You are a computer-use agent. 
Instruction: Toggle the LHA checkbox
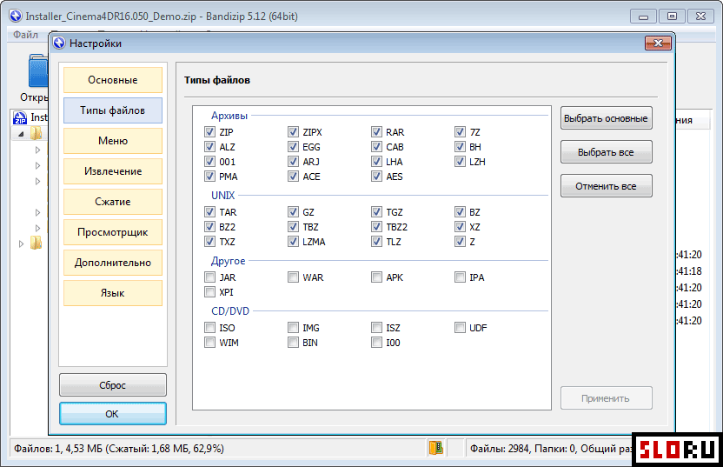[377, 162]
